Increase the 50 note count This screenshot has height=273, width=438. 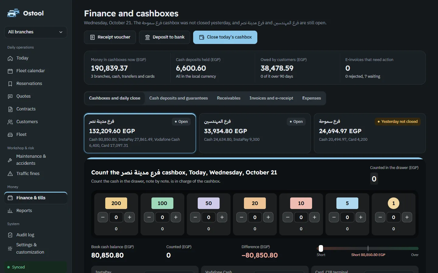[x=222, y=217]
